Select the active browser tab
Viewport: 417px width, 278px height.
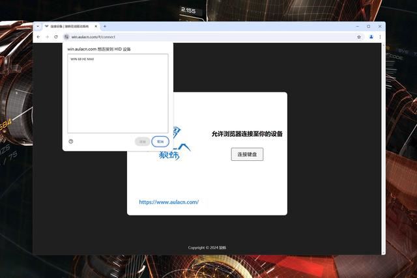click(x=71, y=26)
